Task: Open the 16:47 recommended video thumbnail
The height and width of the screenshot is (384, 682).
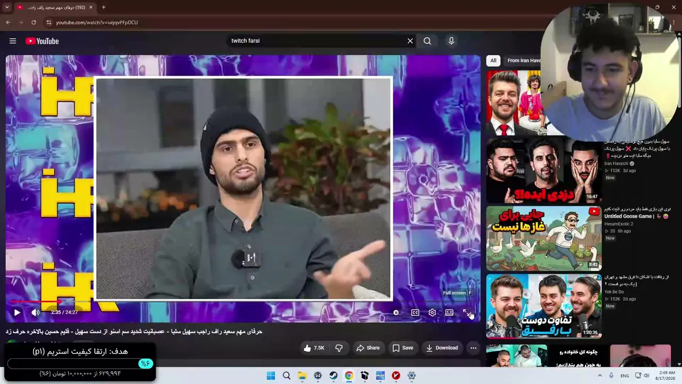Action: tap(544, 171)
